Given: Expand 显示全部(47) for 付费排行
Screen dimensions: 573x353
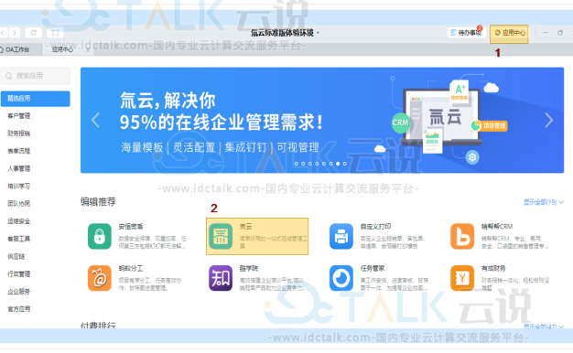Looking at the screenshot, I should [x=544, y=326].
